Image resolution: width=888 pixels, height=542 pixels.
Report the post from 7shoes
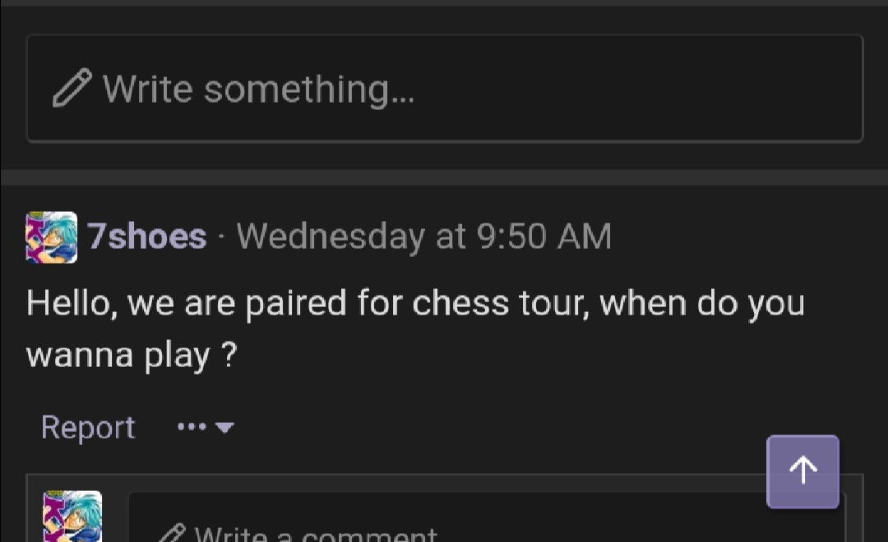[x=88, y=427]
